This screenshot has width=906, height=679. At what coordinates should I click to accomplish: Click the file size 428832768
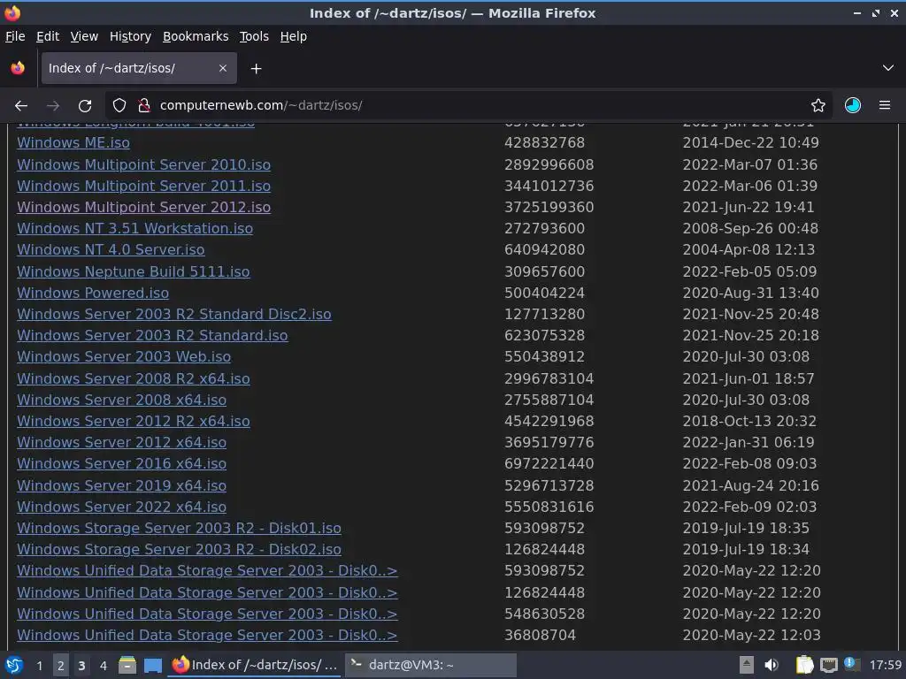coord(544,142)
